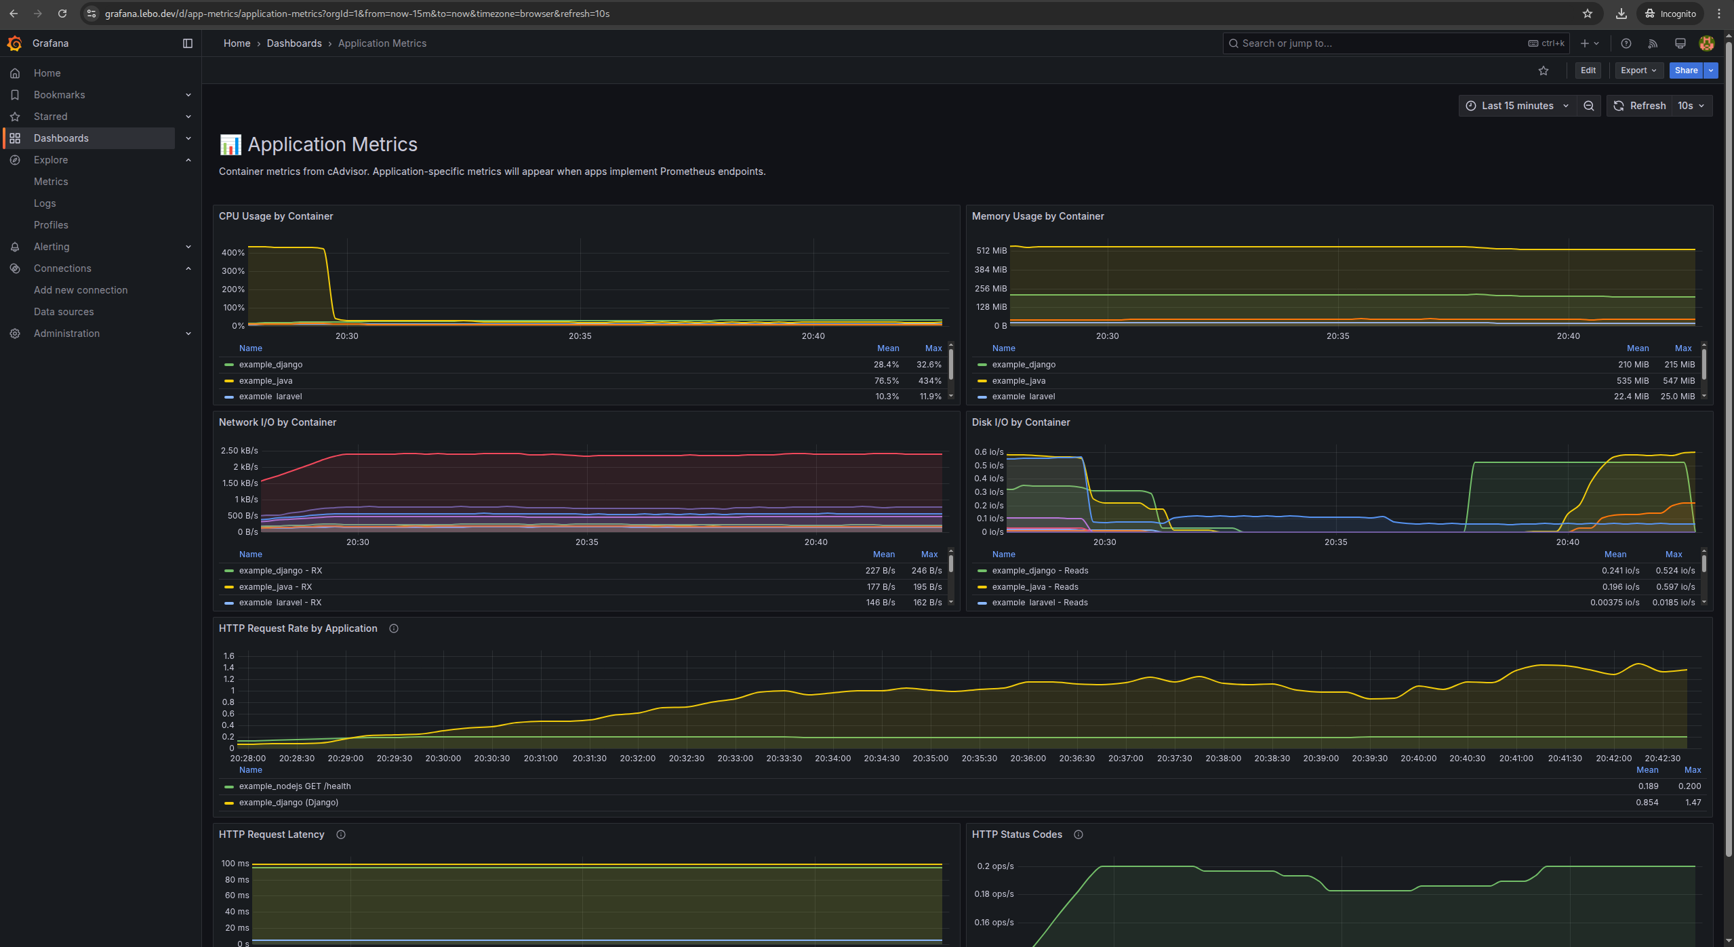Open Metrics under Explore in sidebar

pyautogui.click(x=51, y=181)
